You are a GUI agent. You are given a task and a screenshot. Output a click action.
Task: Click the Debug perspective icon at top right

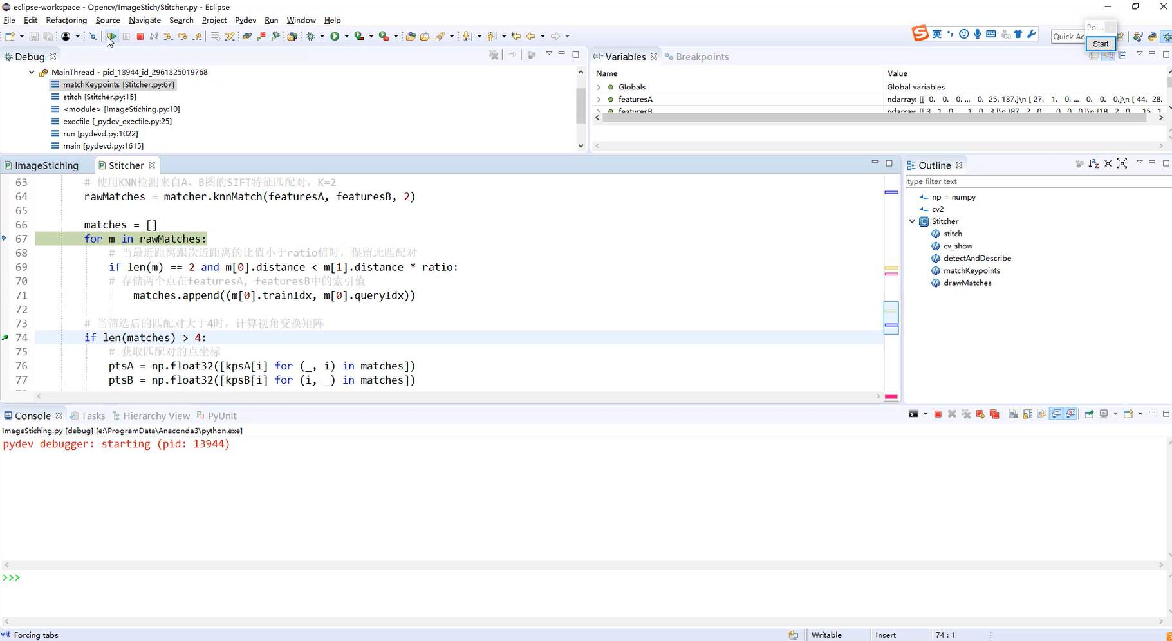point(1166,37)
